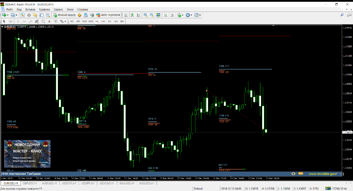This screenshot has width=353, height=191.
Task: Open the Вставка menu
Action: 30,9
